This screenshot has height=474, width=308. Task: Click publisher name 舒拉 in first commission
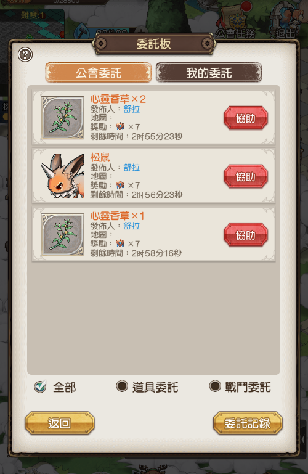pyautogui.click(x=132, y=109)
